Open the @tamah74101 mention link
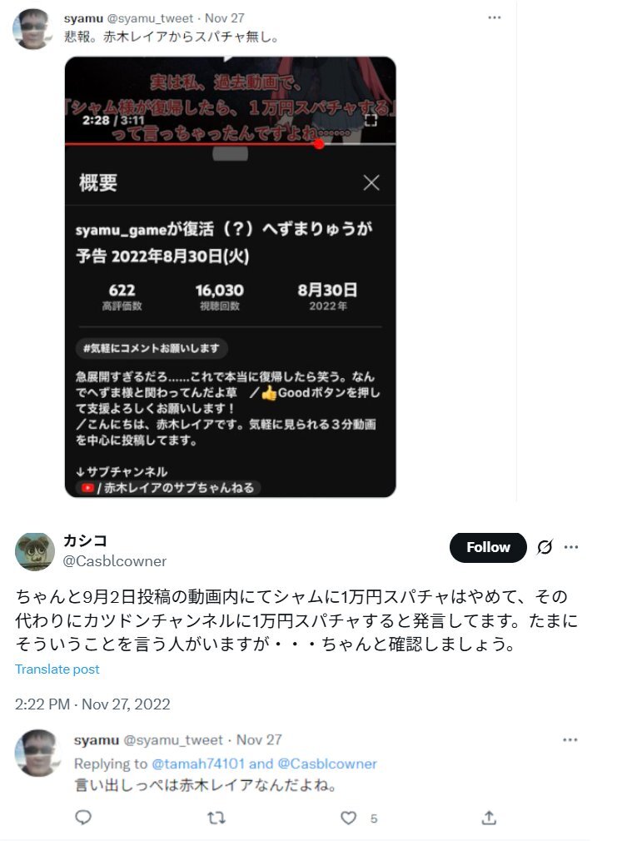This screenshot has height=841, width=637. pyautogui.click(x=198, y=764)
